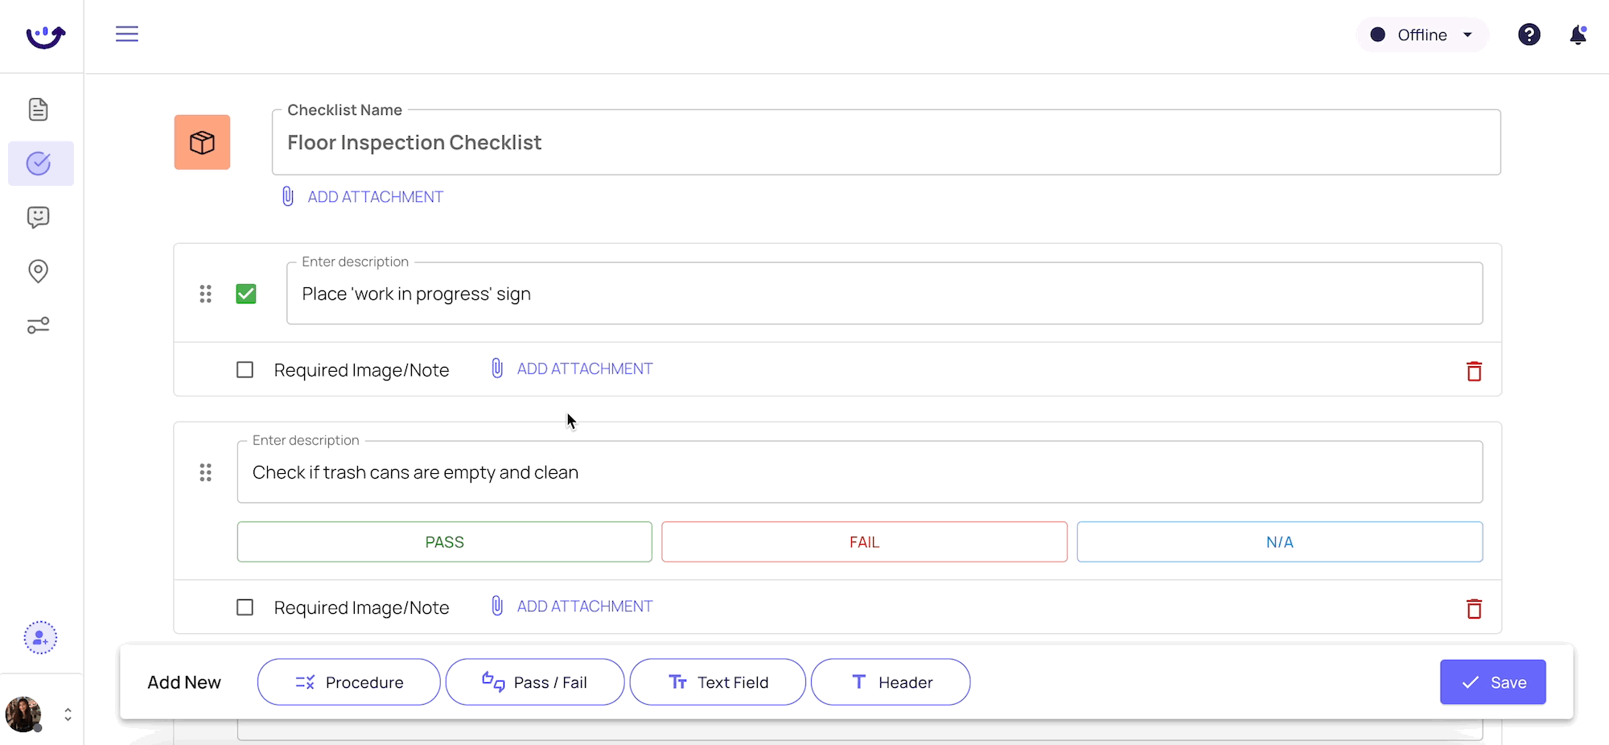Delete the trash cans item
This screenshot has width=1609, height=745.
(1474, 609)
